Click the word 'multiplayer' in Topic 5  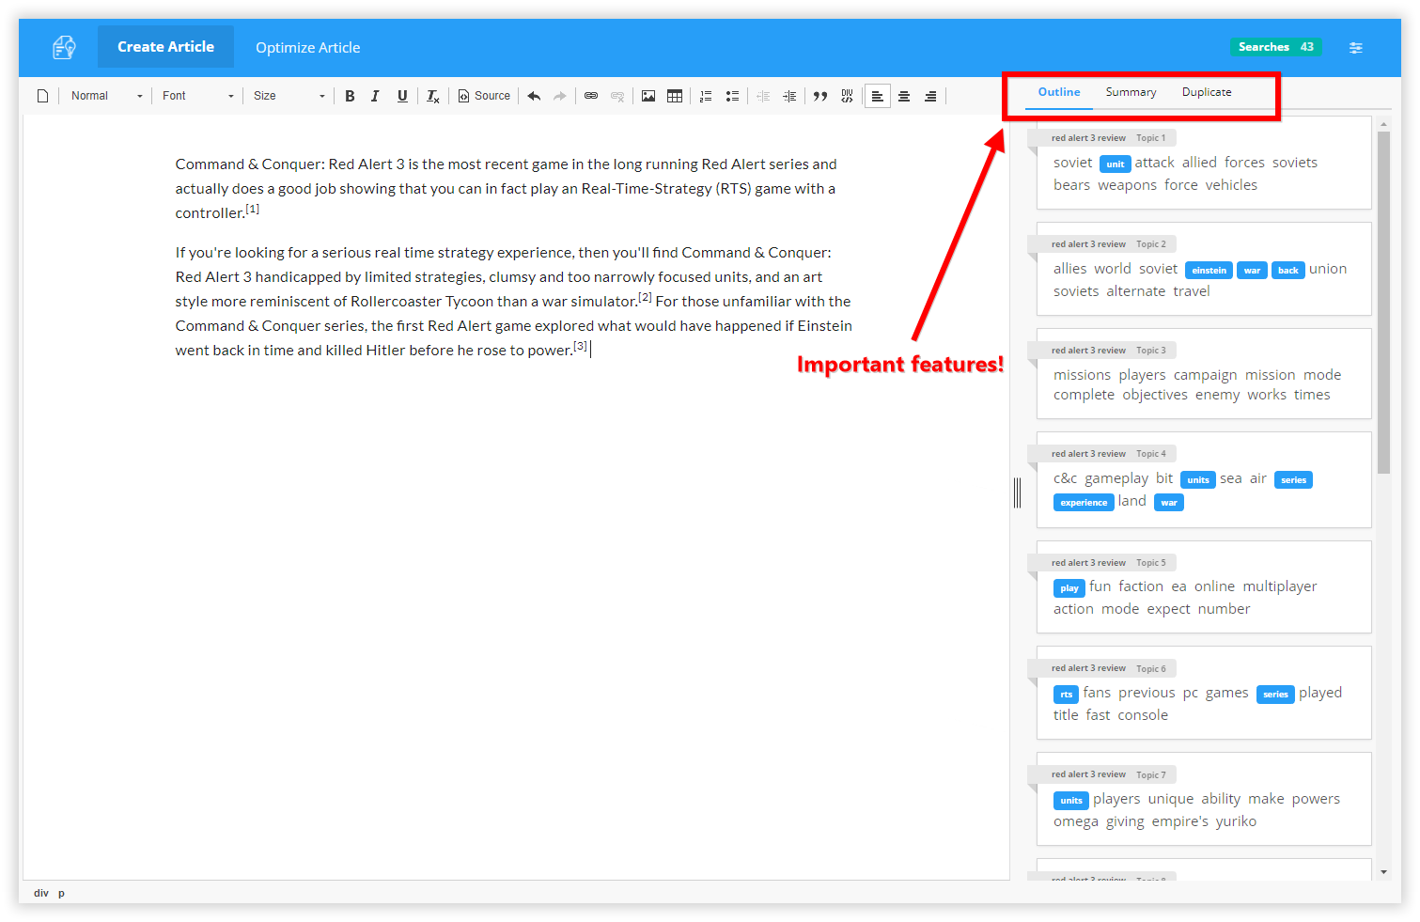1279,586
